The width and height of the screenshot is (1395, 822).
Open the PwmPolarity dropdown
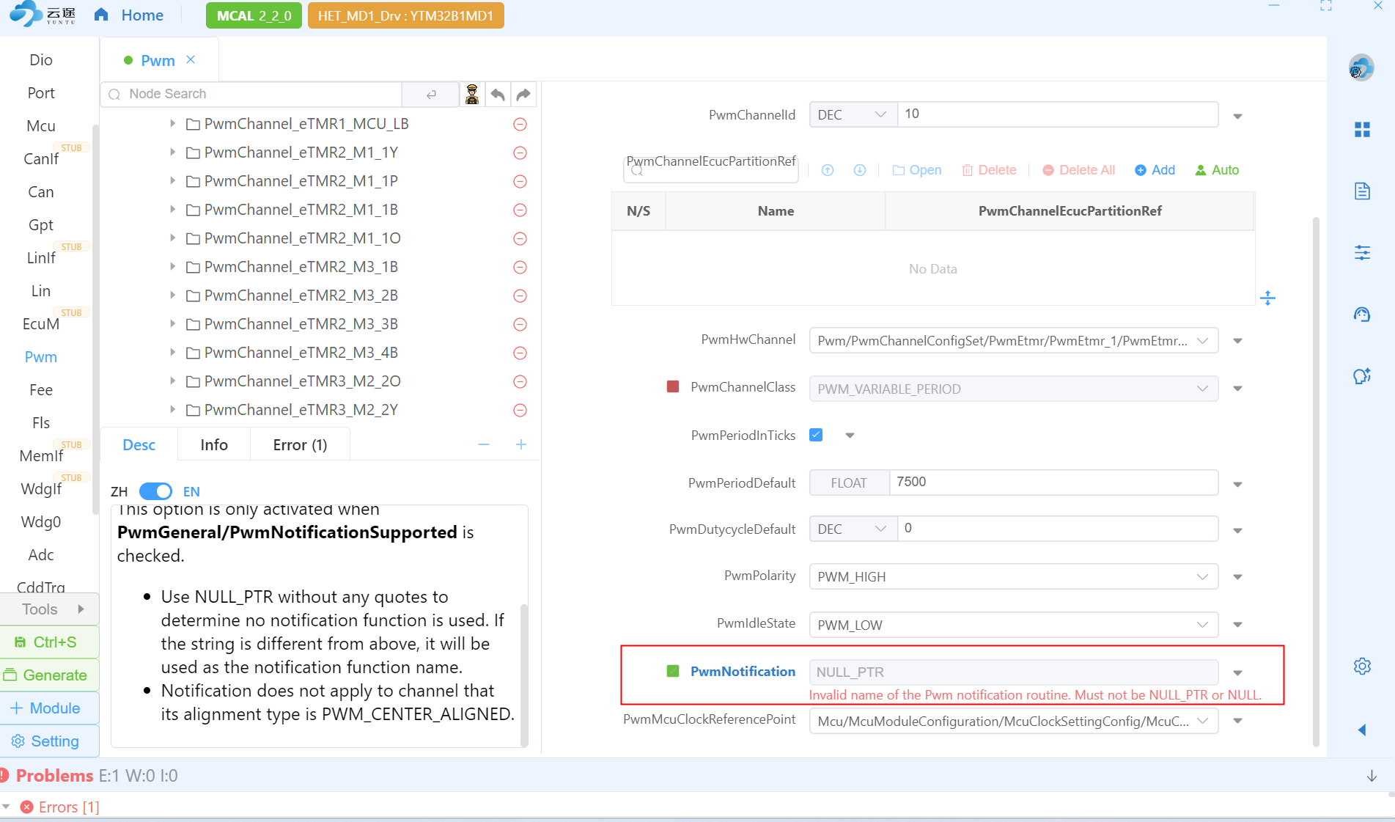pyautogui.click(x=1014, y=576)
